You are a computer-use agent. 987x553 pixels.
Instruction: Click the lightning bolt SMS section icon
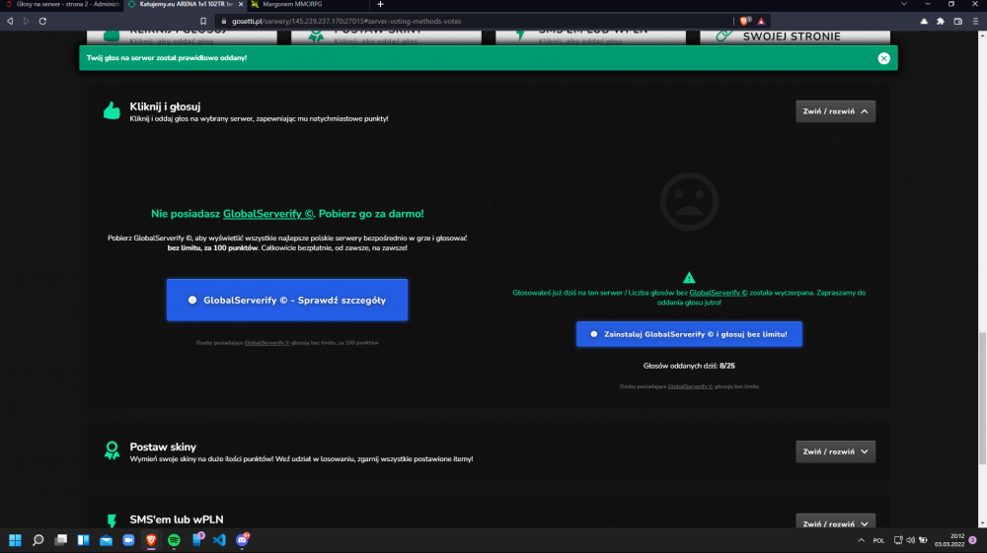pos(113,520)
